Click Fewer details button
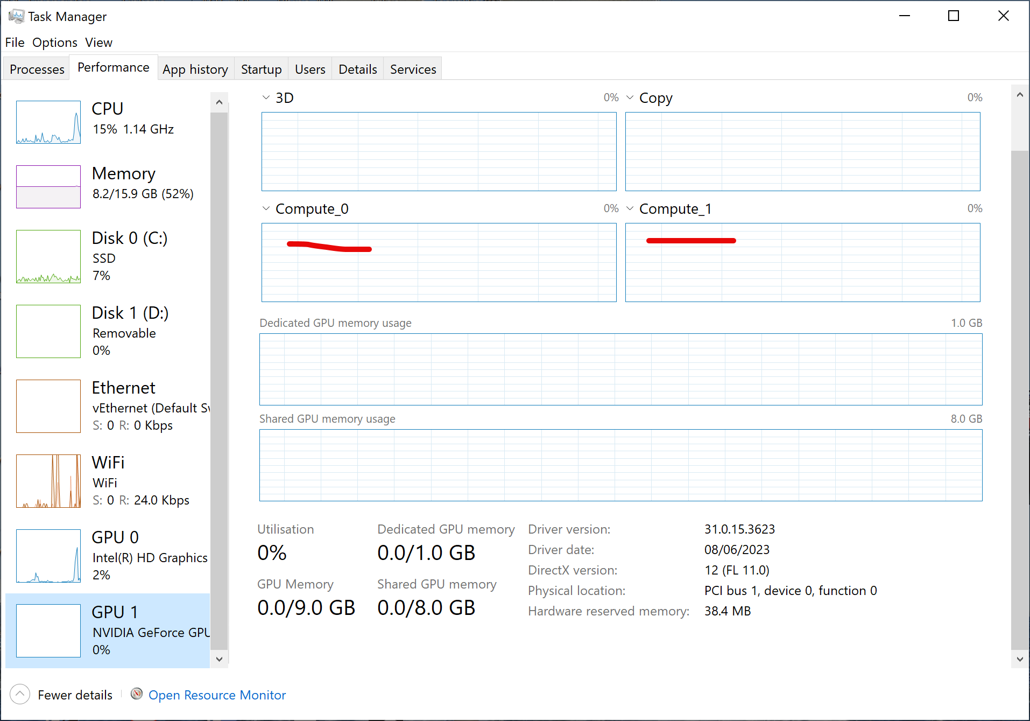The image size is (1030, 721). pos(61,695)
